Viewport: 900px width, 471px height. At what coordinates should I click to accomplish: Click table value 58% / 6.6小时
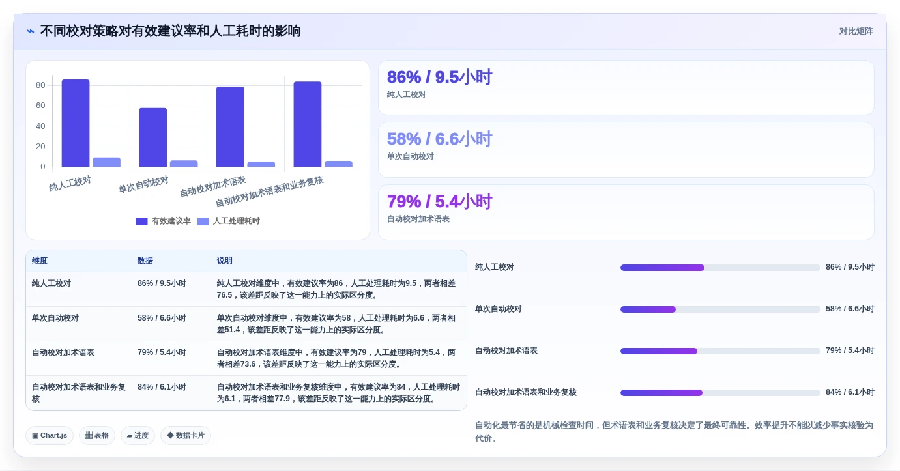(x=162, y=318)
